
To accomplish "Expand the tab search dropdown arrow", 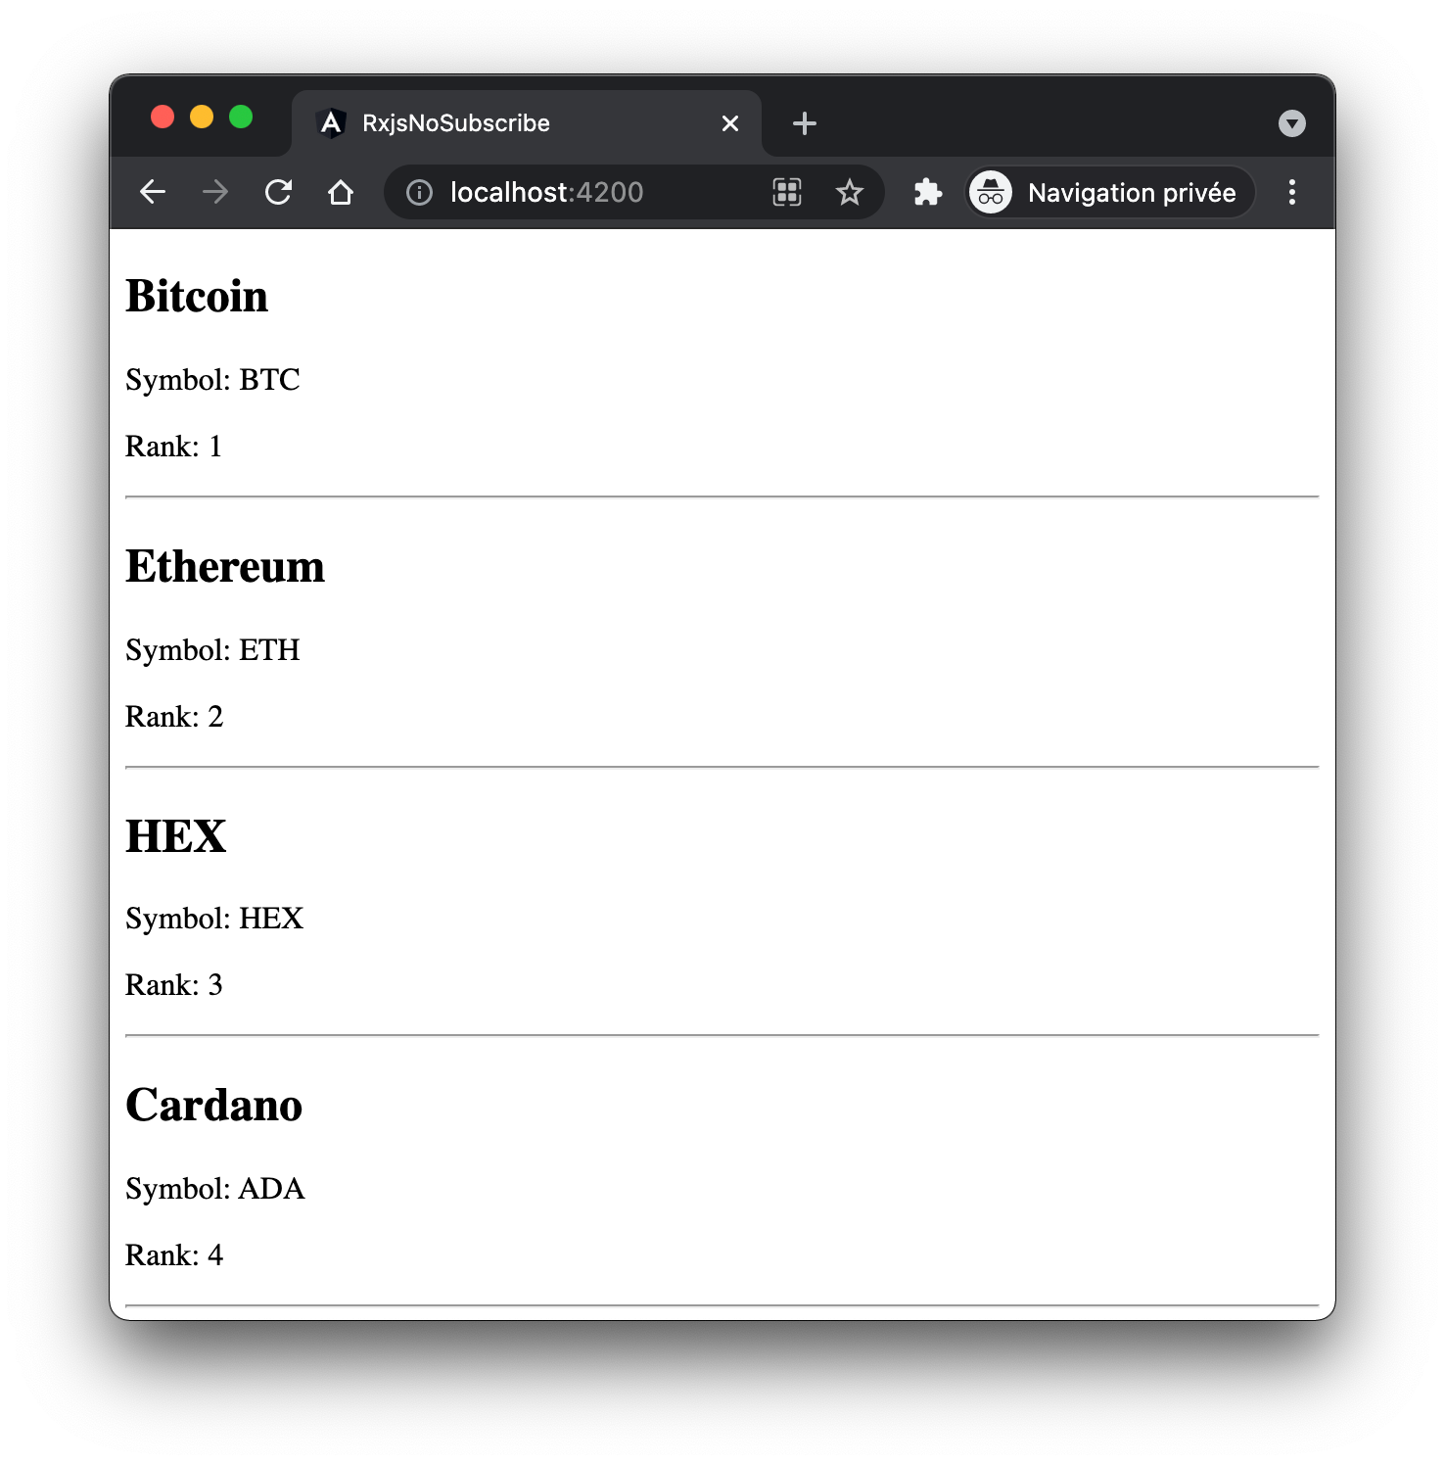I will [1292, 123].
